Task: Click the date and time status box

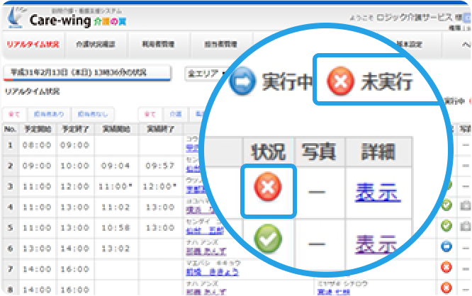Action: tap(87, 73)
